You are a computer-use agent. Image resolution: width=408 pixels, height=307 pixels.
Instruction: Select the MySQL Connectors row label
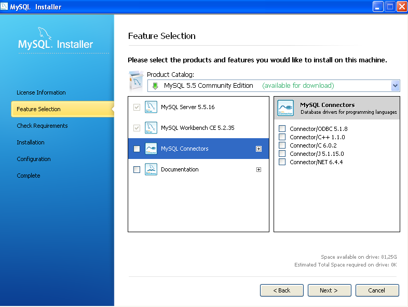pyautogui.click(x=184, y=149)
